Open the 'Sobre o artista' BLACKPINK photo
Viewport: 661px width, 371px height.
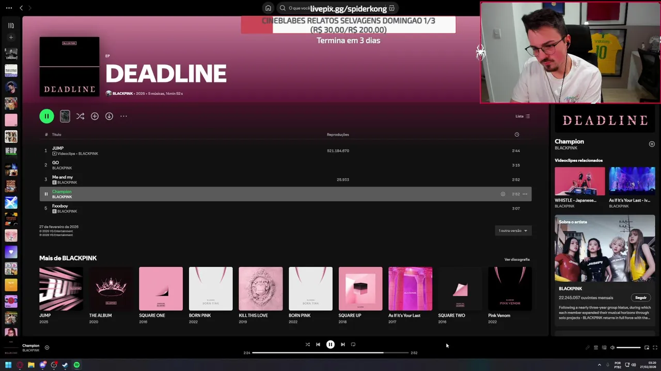click(605, 248)
